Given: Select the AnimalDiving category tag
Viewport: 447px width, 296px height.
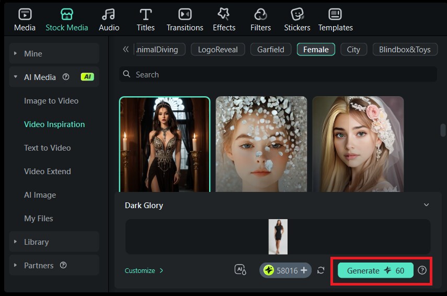Looking at the screenshot, I should coord(160,50).
